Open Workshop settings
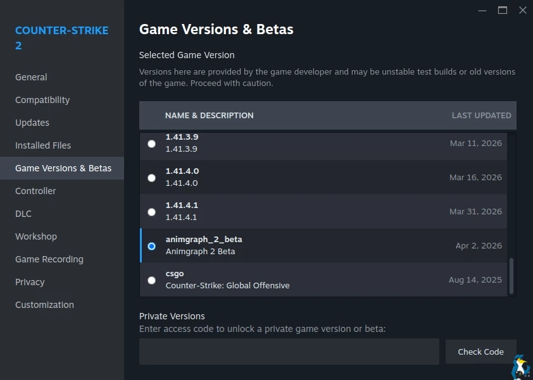This screenshot has width=533, height=380. point(36,236)
